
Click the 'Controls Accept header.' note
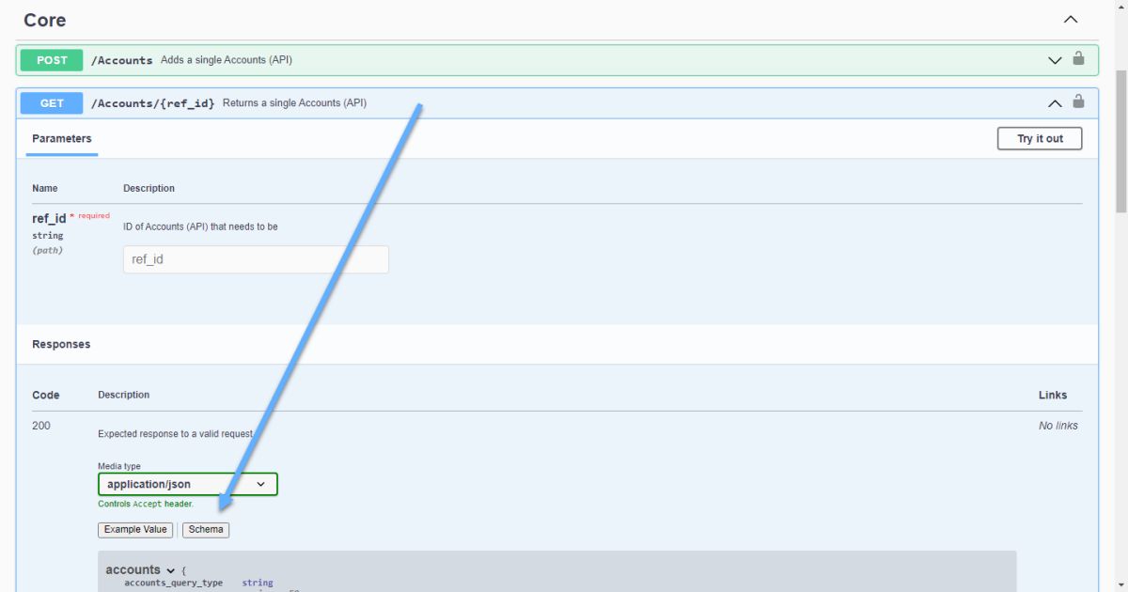click(146, 505)
